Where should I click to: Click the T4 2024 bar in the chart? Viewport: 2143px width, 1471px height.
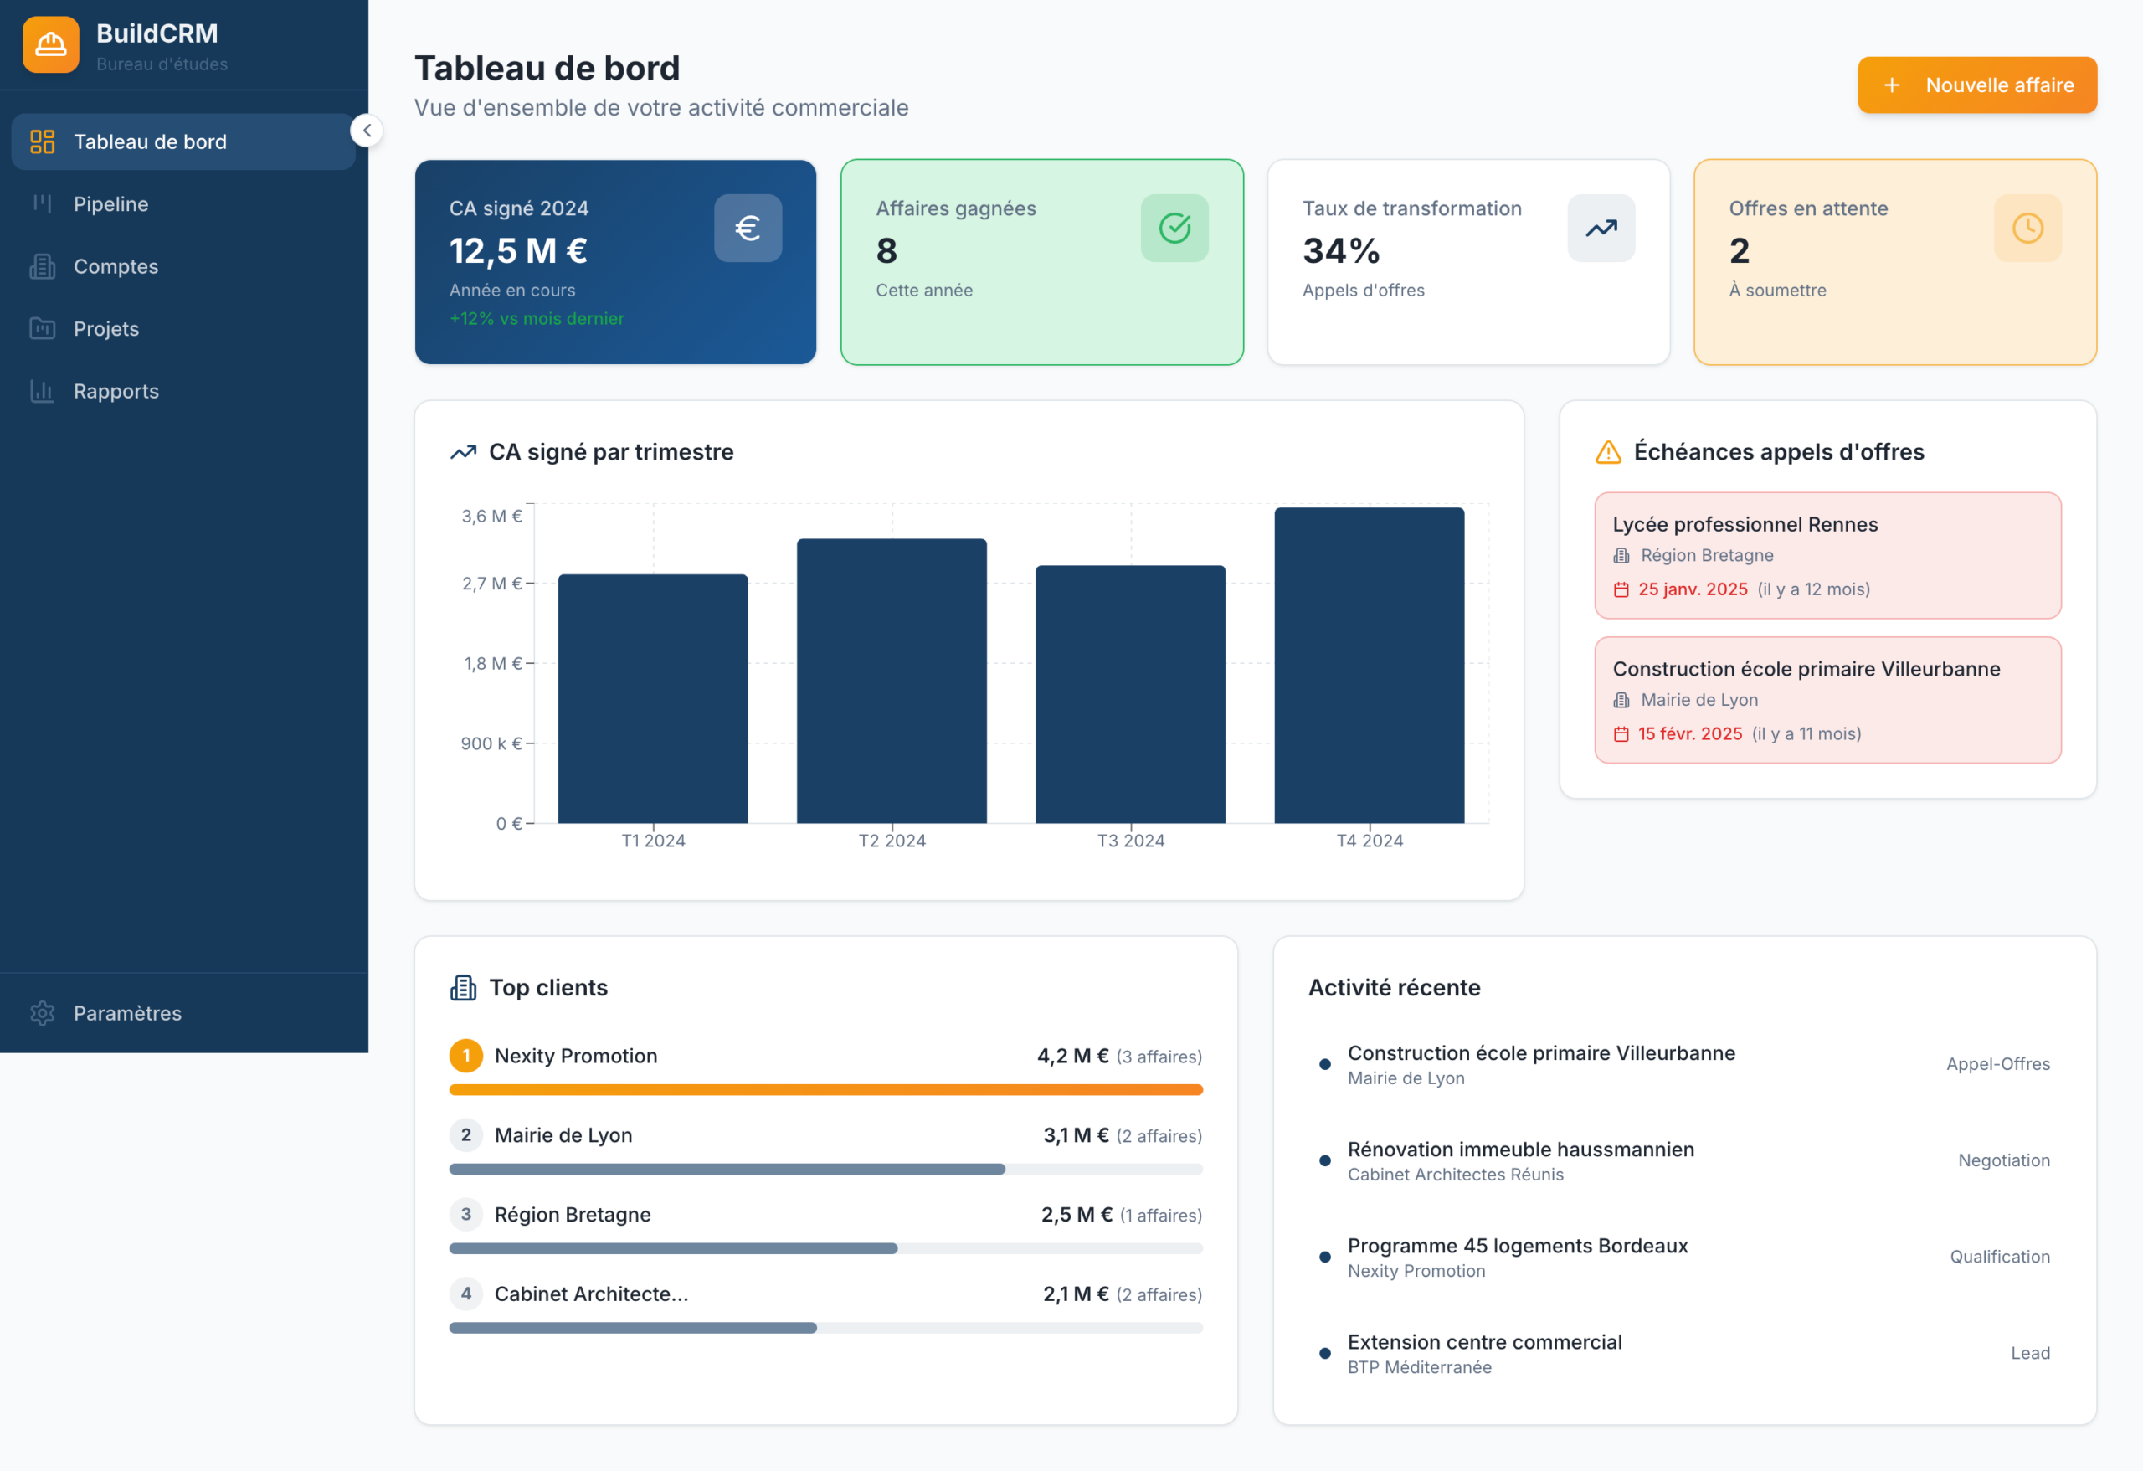(x=1369, y=664)
